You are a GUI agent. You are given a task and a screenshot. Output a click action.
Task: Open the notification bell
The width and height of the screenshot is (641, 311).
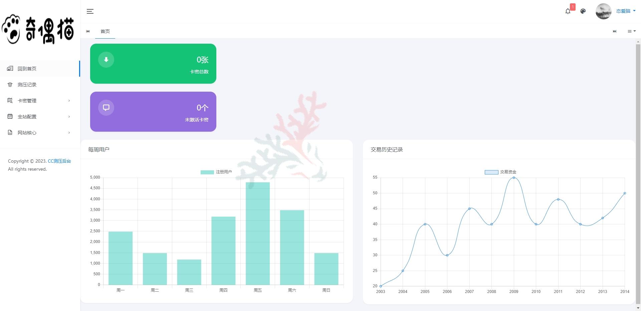[x=568, y=11]
